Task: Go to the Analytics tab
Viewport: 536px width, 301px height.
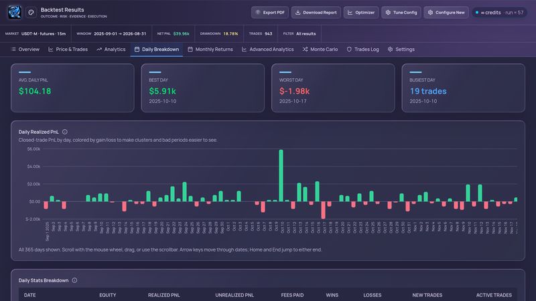Action: [x=111, y=49]
